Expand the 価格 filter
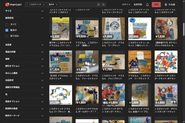Screen dimensions: 185x123 click(x=24, y=59)
